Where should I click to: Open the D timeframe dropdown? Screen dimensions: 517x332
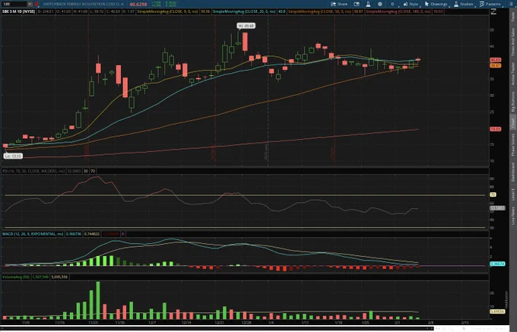(x=393, y=4)
